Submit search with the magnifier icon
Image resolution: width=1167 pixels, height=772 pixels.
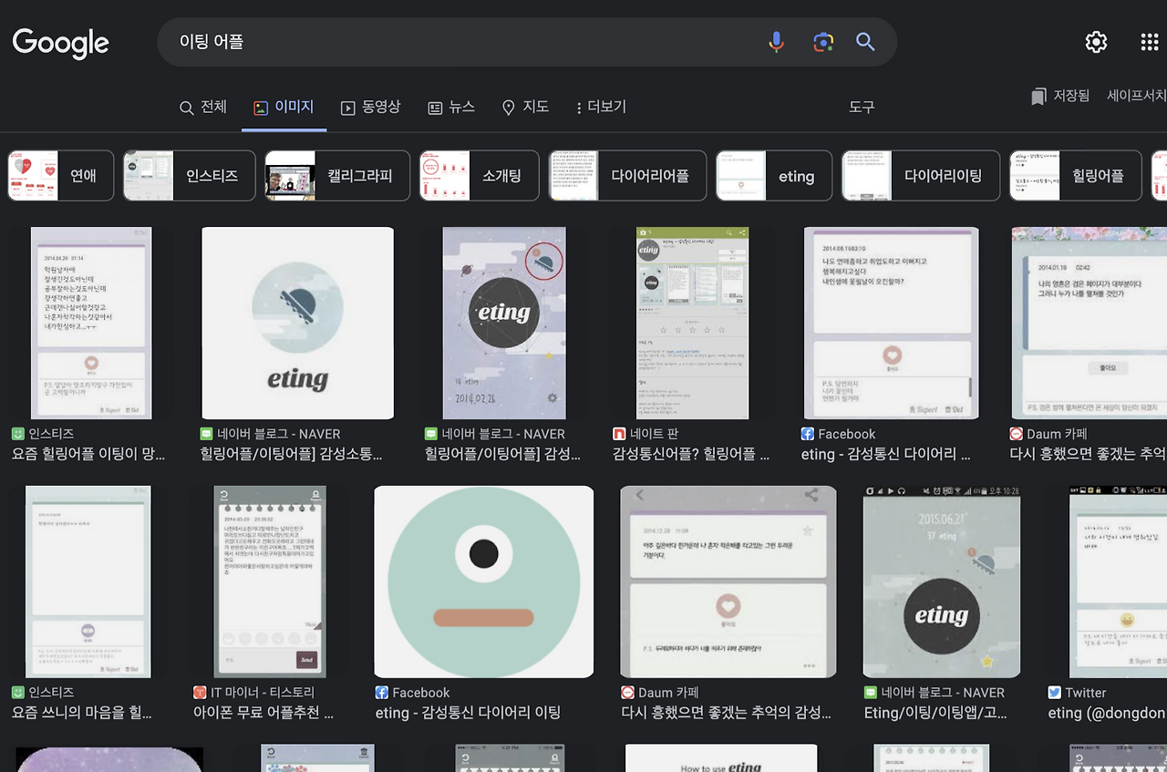tap(865, 42)
